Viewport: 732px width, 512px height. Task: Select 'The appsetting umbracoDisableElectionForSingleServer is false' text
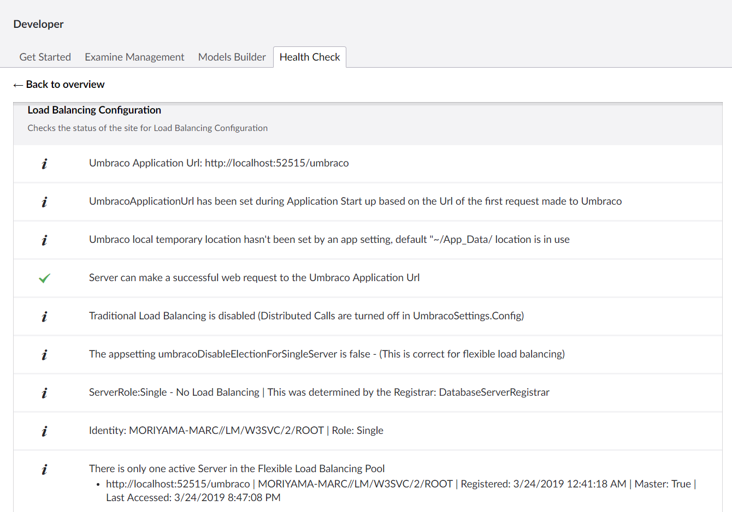pyautogui.click(x=327, y=354)
